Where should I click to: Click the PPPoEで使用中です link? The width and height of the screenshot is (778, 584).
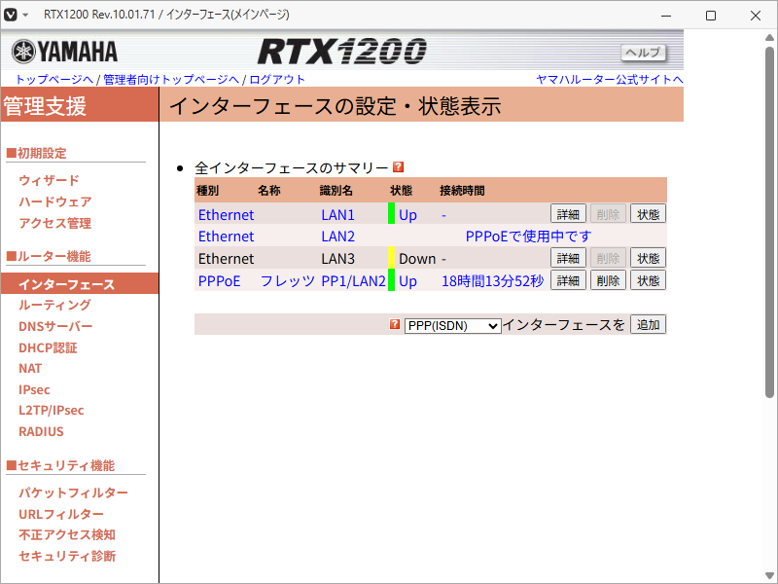[x=528, y=237]
